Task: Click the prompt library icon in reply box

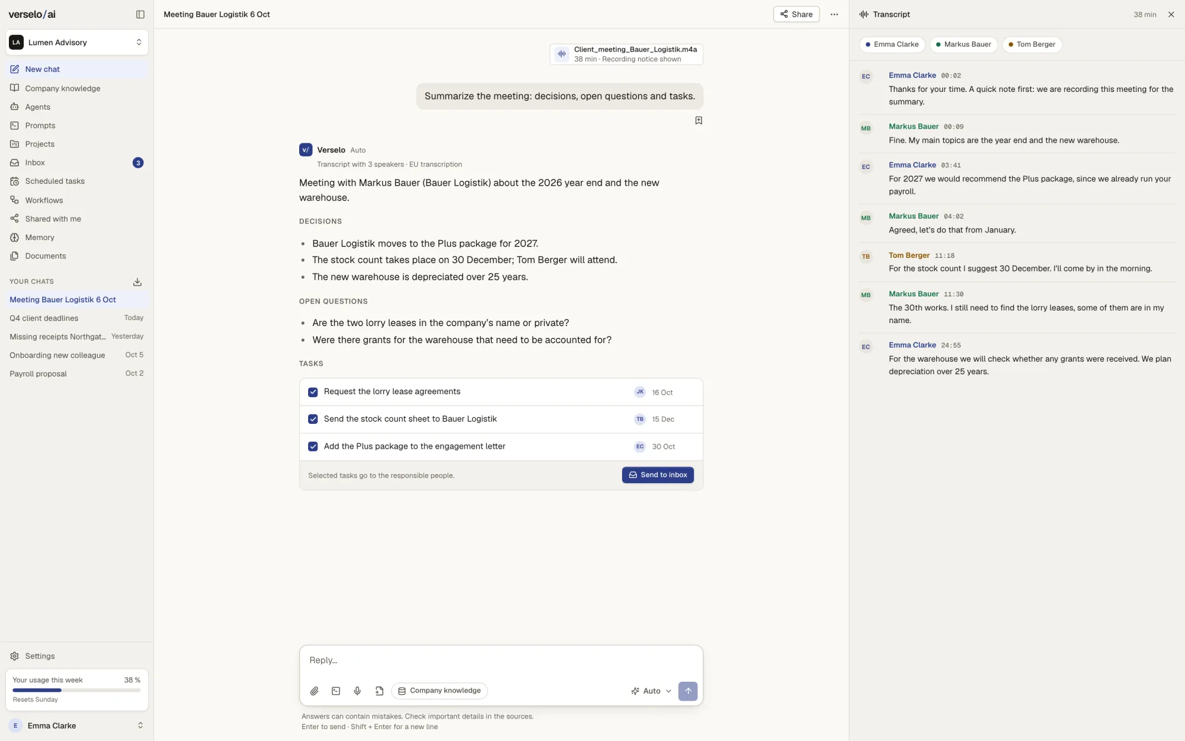Action: [x=336, y=691]
